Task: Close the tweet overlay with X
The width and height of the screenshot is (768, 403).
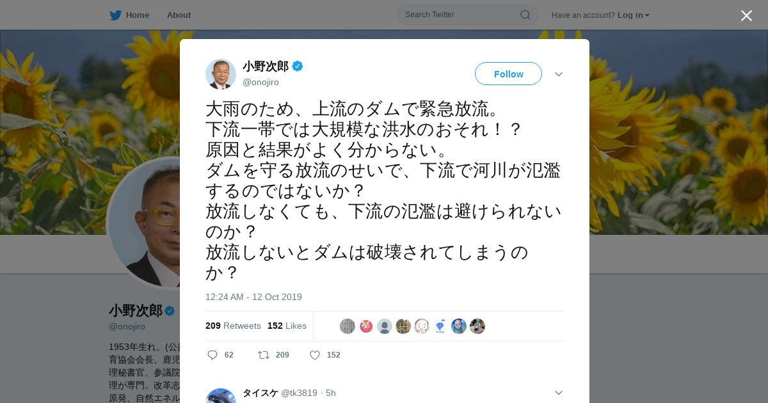Action: [746, 15]
